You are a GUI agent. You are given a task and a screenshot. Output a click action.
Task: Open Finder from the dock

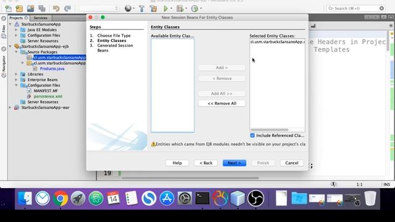click(x=25, y=199)
